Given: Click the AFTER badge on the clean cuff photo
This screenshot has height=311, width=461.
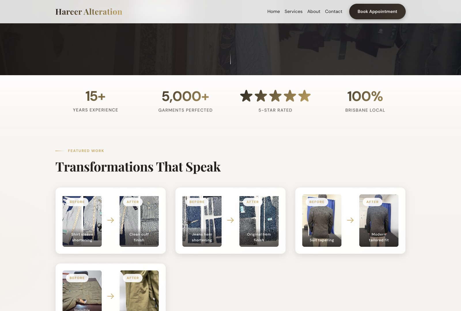Looking at the screenshot, I should coord(133,202).
